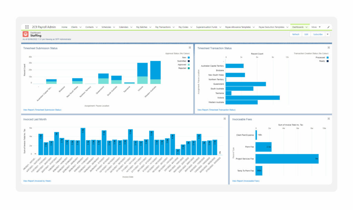Expand the Timesheet Transaction Status chart
This screenshot has width=353, height=210.
pos(329,47)
